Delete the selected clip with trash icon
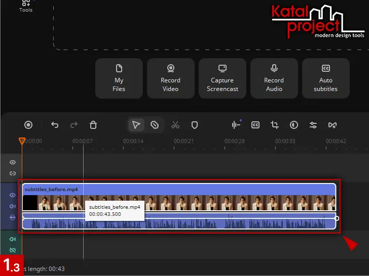 point(93,125)
